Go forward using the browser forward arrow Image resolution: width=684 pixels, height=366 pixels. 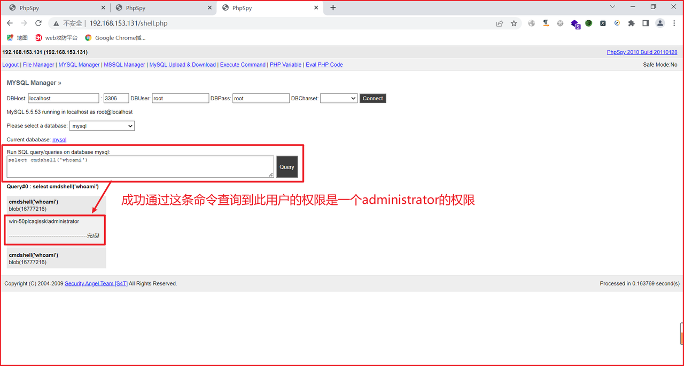click(24, 23)
